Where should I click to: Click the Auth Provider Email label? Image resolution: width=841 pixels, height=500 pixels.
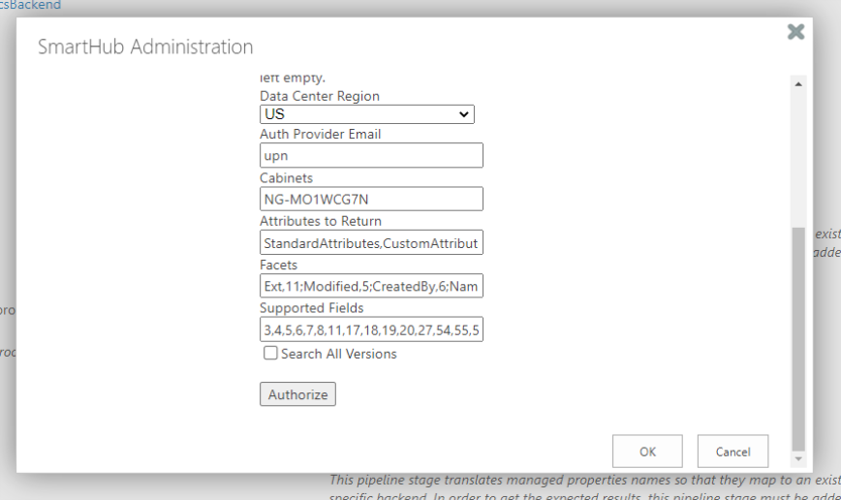click(x=320, y=134)
